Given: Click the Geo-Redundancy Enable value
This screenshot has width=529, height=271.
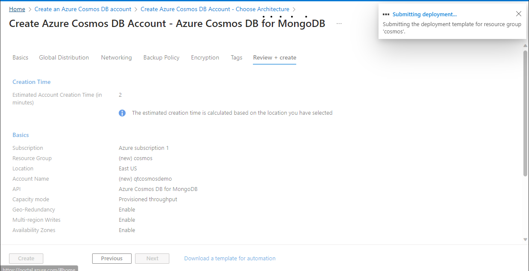Looking at the screenshot, I should coord(127,209).
